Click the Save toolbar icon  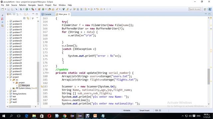point(9,9)
